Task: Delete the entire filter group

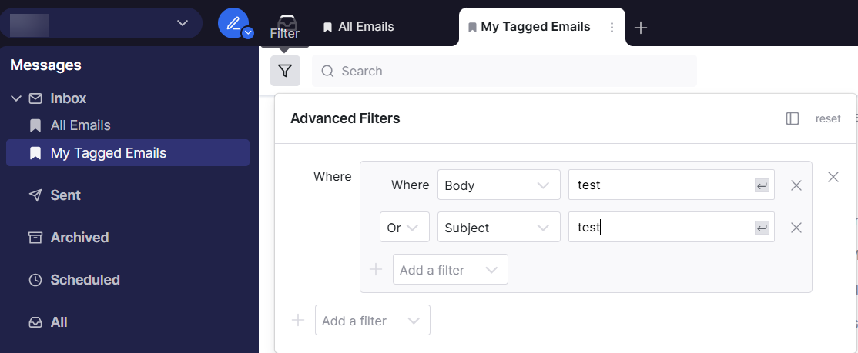Action: click(833, 177)
